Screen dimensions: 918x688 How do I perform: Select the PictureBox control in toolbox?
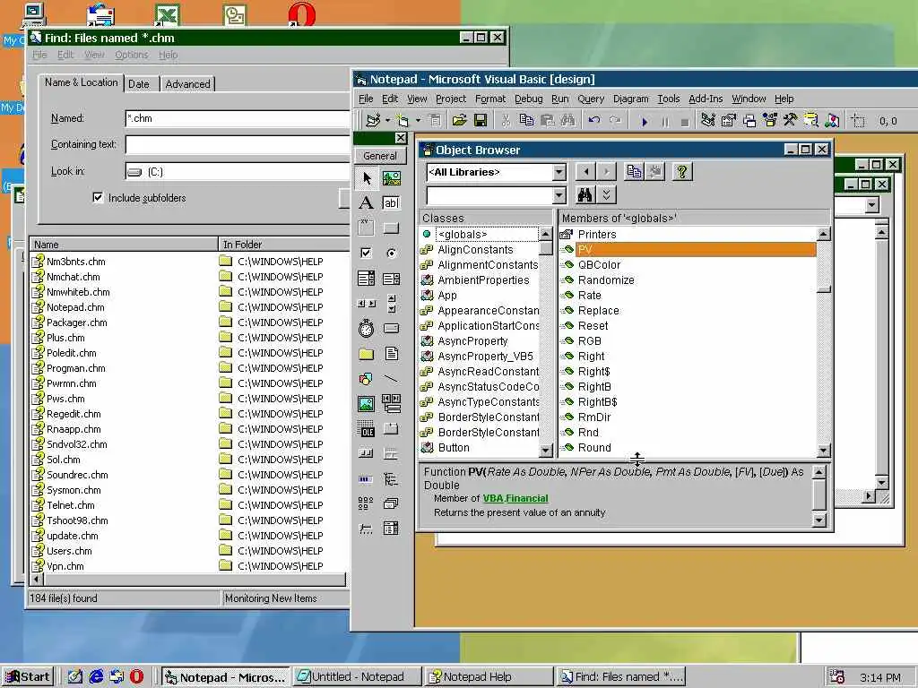[391, 178]
